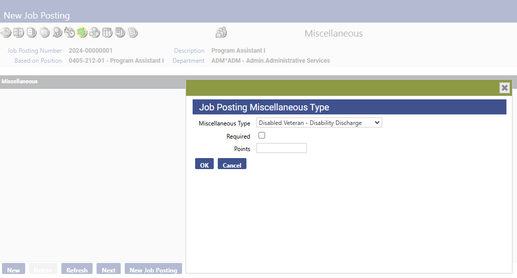Click the Refresh button
Viewport: 517px width, 278px height.
coord(77,269)
